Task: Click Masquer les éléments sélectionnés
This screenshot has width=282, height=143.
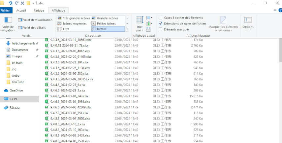Action: 223,24
